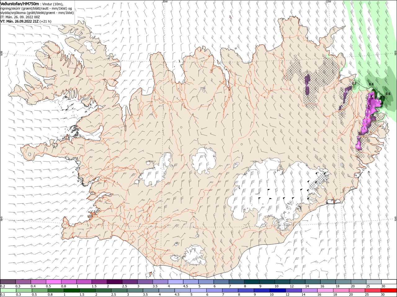This screenshot has height=297, width=397.
Task: Click the Veðurstofan/HM750m map title
Action: [x=20, y=3]
